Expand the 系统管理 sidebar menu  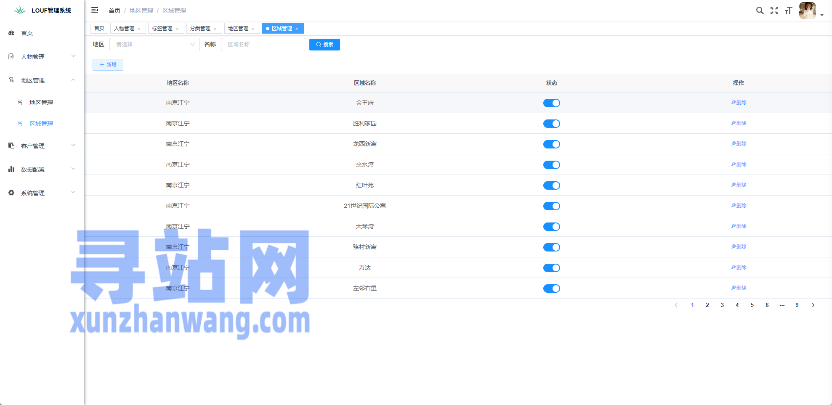click(41, 193)
